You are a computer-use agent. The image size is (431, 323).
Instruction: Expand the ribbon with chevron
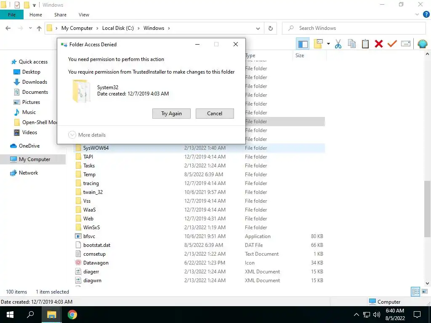pyautogui.click(x=417, y=15)
